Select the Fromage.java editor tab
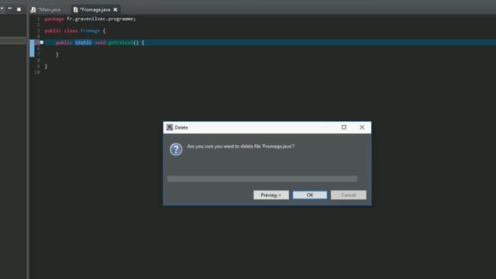 pyautogui.click(x=95, y=10)
